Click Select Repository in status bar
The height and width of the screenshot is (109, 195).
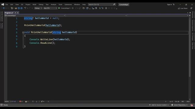click(x=179, y=105)
